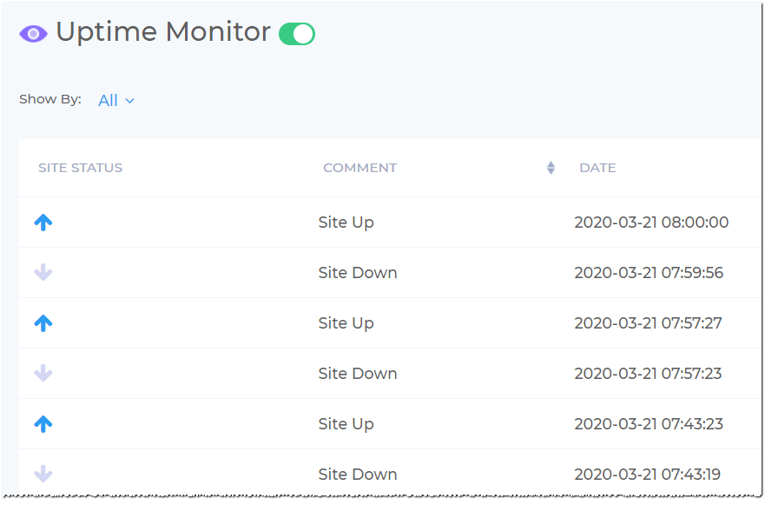
Task: Click the blue up arrow at 07:57:27
Action: [x=43, y=322]
